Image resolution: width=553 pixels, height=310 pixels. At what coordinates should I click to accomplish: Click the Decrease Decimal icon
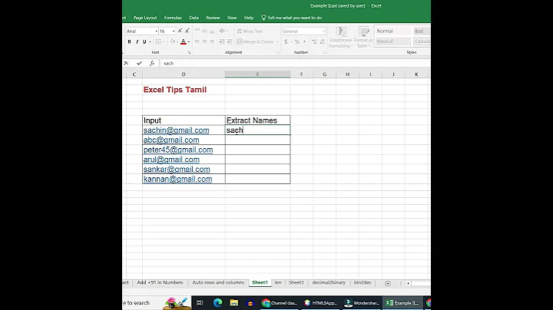click(322, 41)
